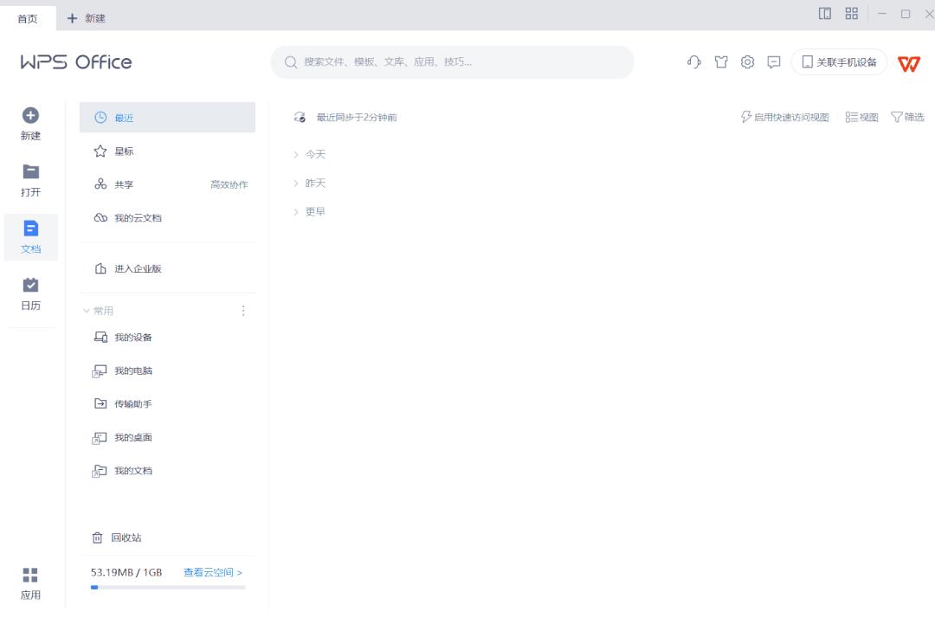Click the 查看云空间 link
The image size is (935, 618).
click(x=212, y=572)
